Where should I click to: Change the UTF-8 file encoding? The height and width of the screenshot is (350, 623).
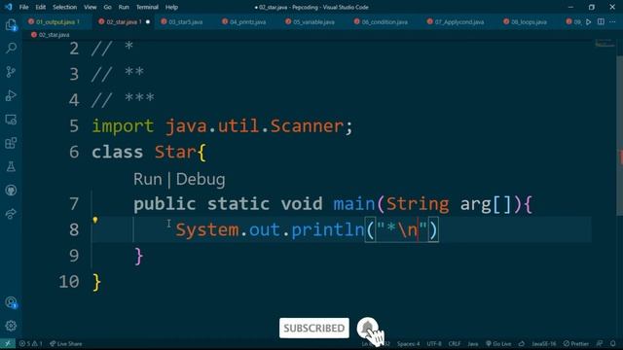(434, 343)
